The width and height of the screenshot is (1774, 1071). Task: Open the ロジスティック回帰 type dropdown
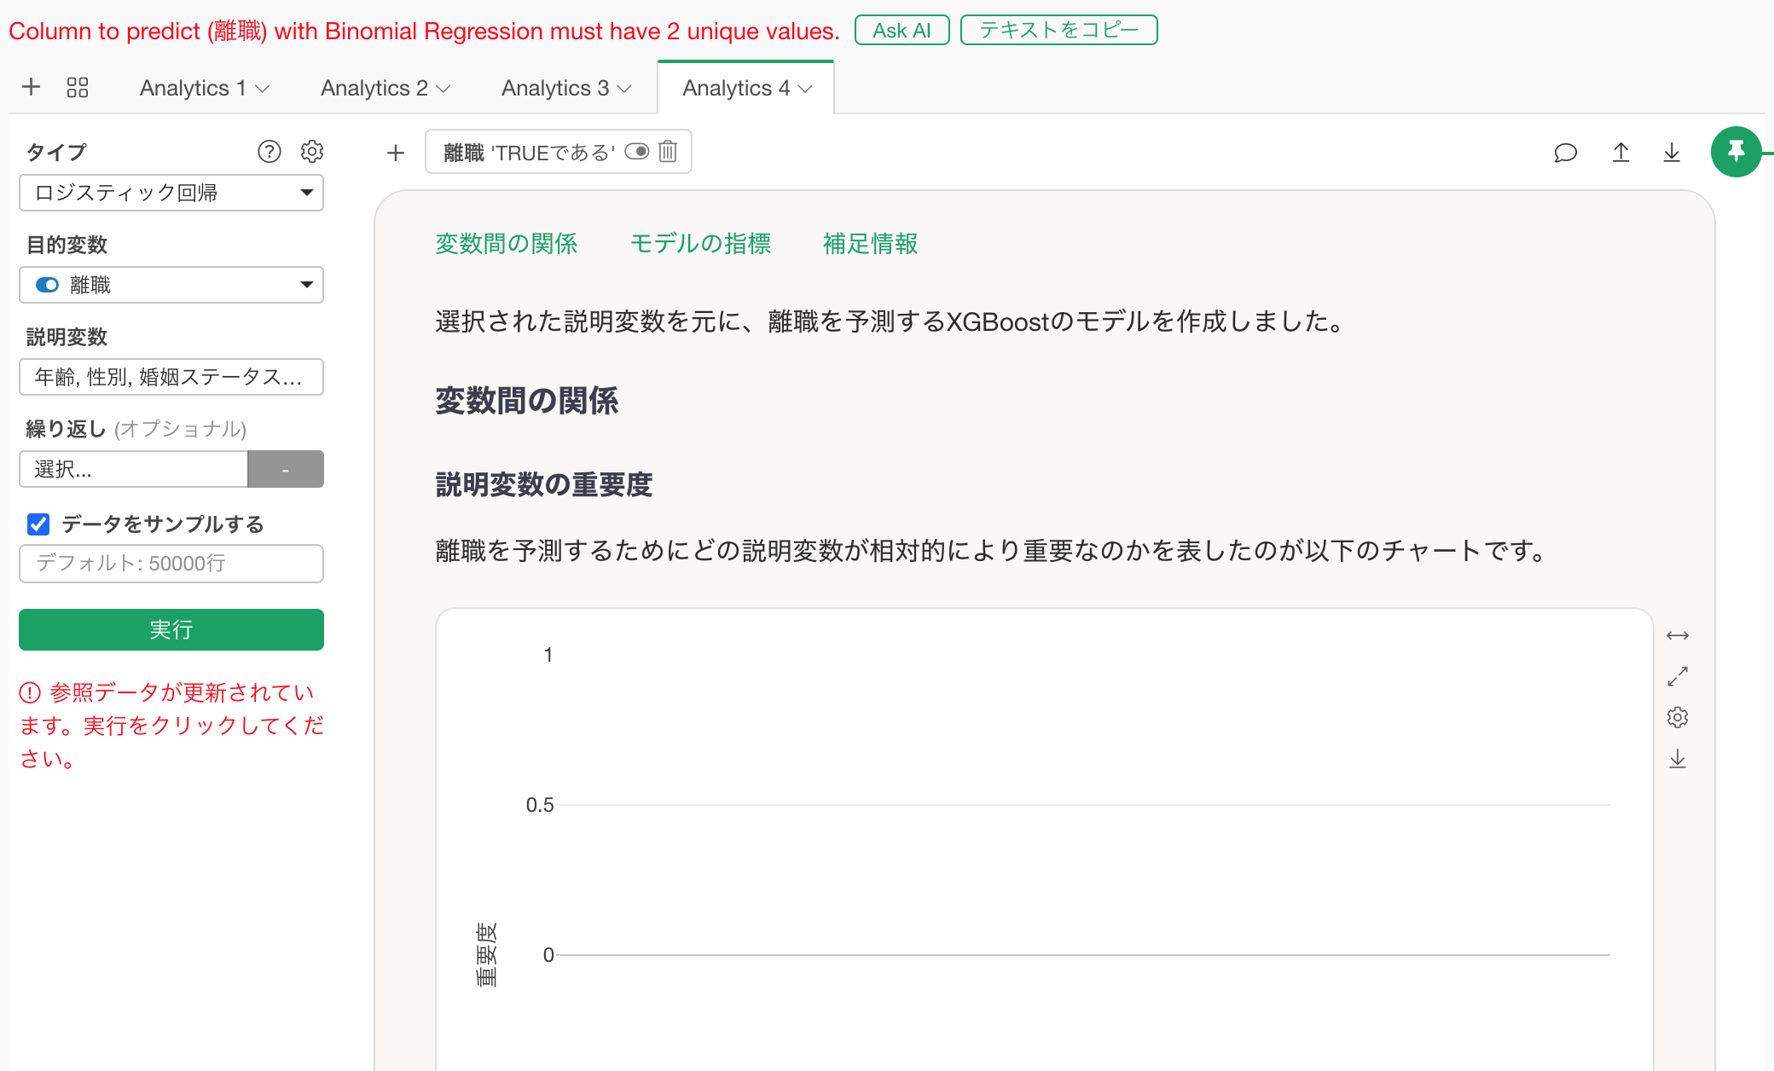[x=171, y=193]
